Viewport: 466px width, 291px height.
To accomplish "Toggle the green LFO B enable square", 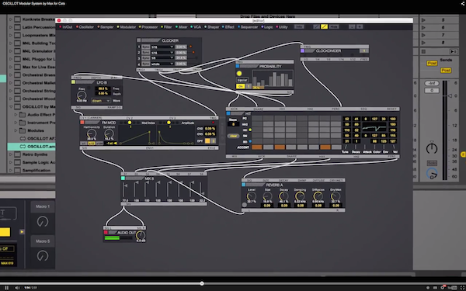I will pyautogui.click(x=74, y=82).
